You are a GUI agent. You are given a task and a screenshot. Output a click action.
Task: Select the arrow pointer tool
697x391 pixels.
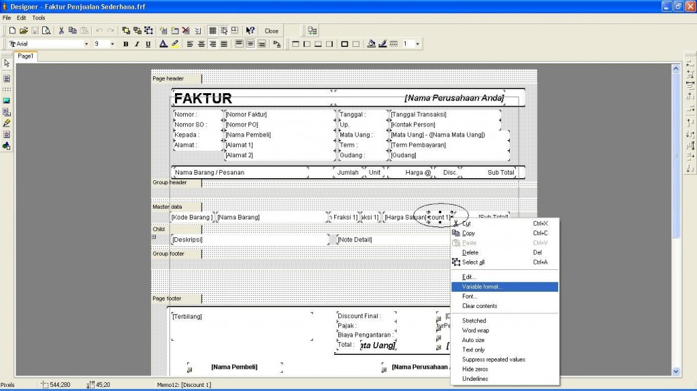click(x=7, y=63)
